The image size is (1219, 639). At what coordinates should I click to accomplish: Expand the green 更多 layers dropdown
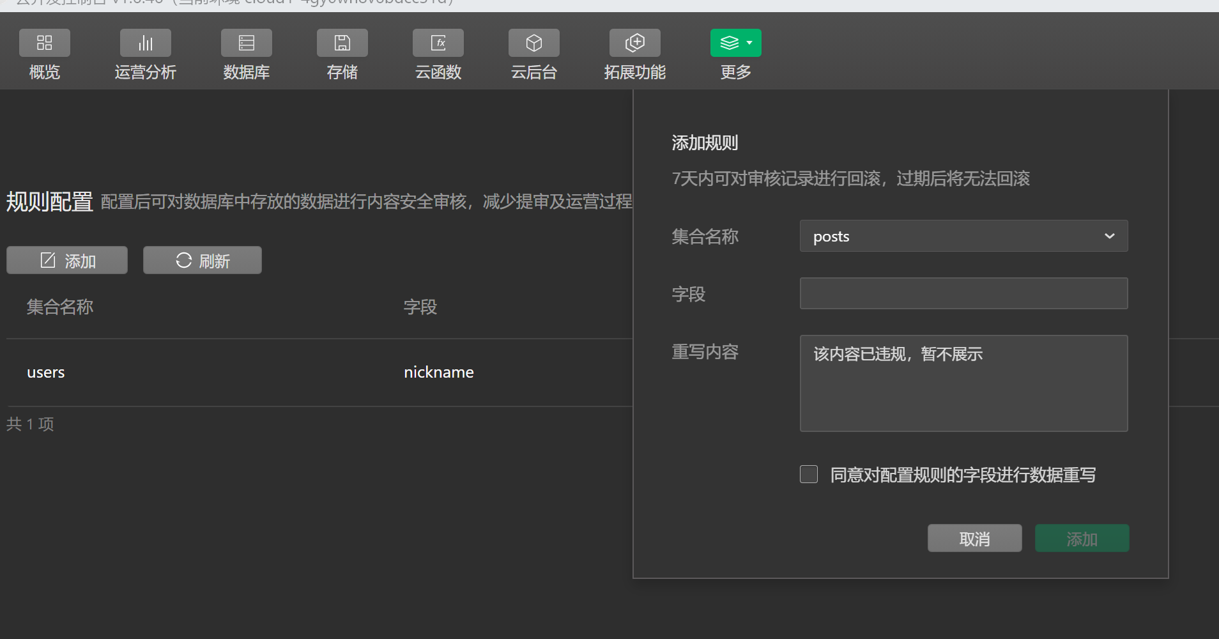[x=736, y=43]
